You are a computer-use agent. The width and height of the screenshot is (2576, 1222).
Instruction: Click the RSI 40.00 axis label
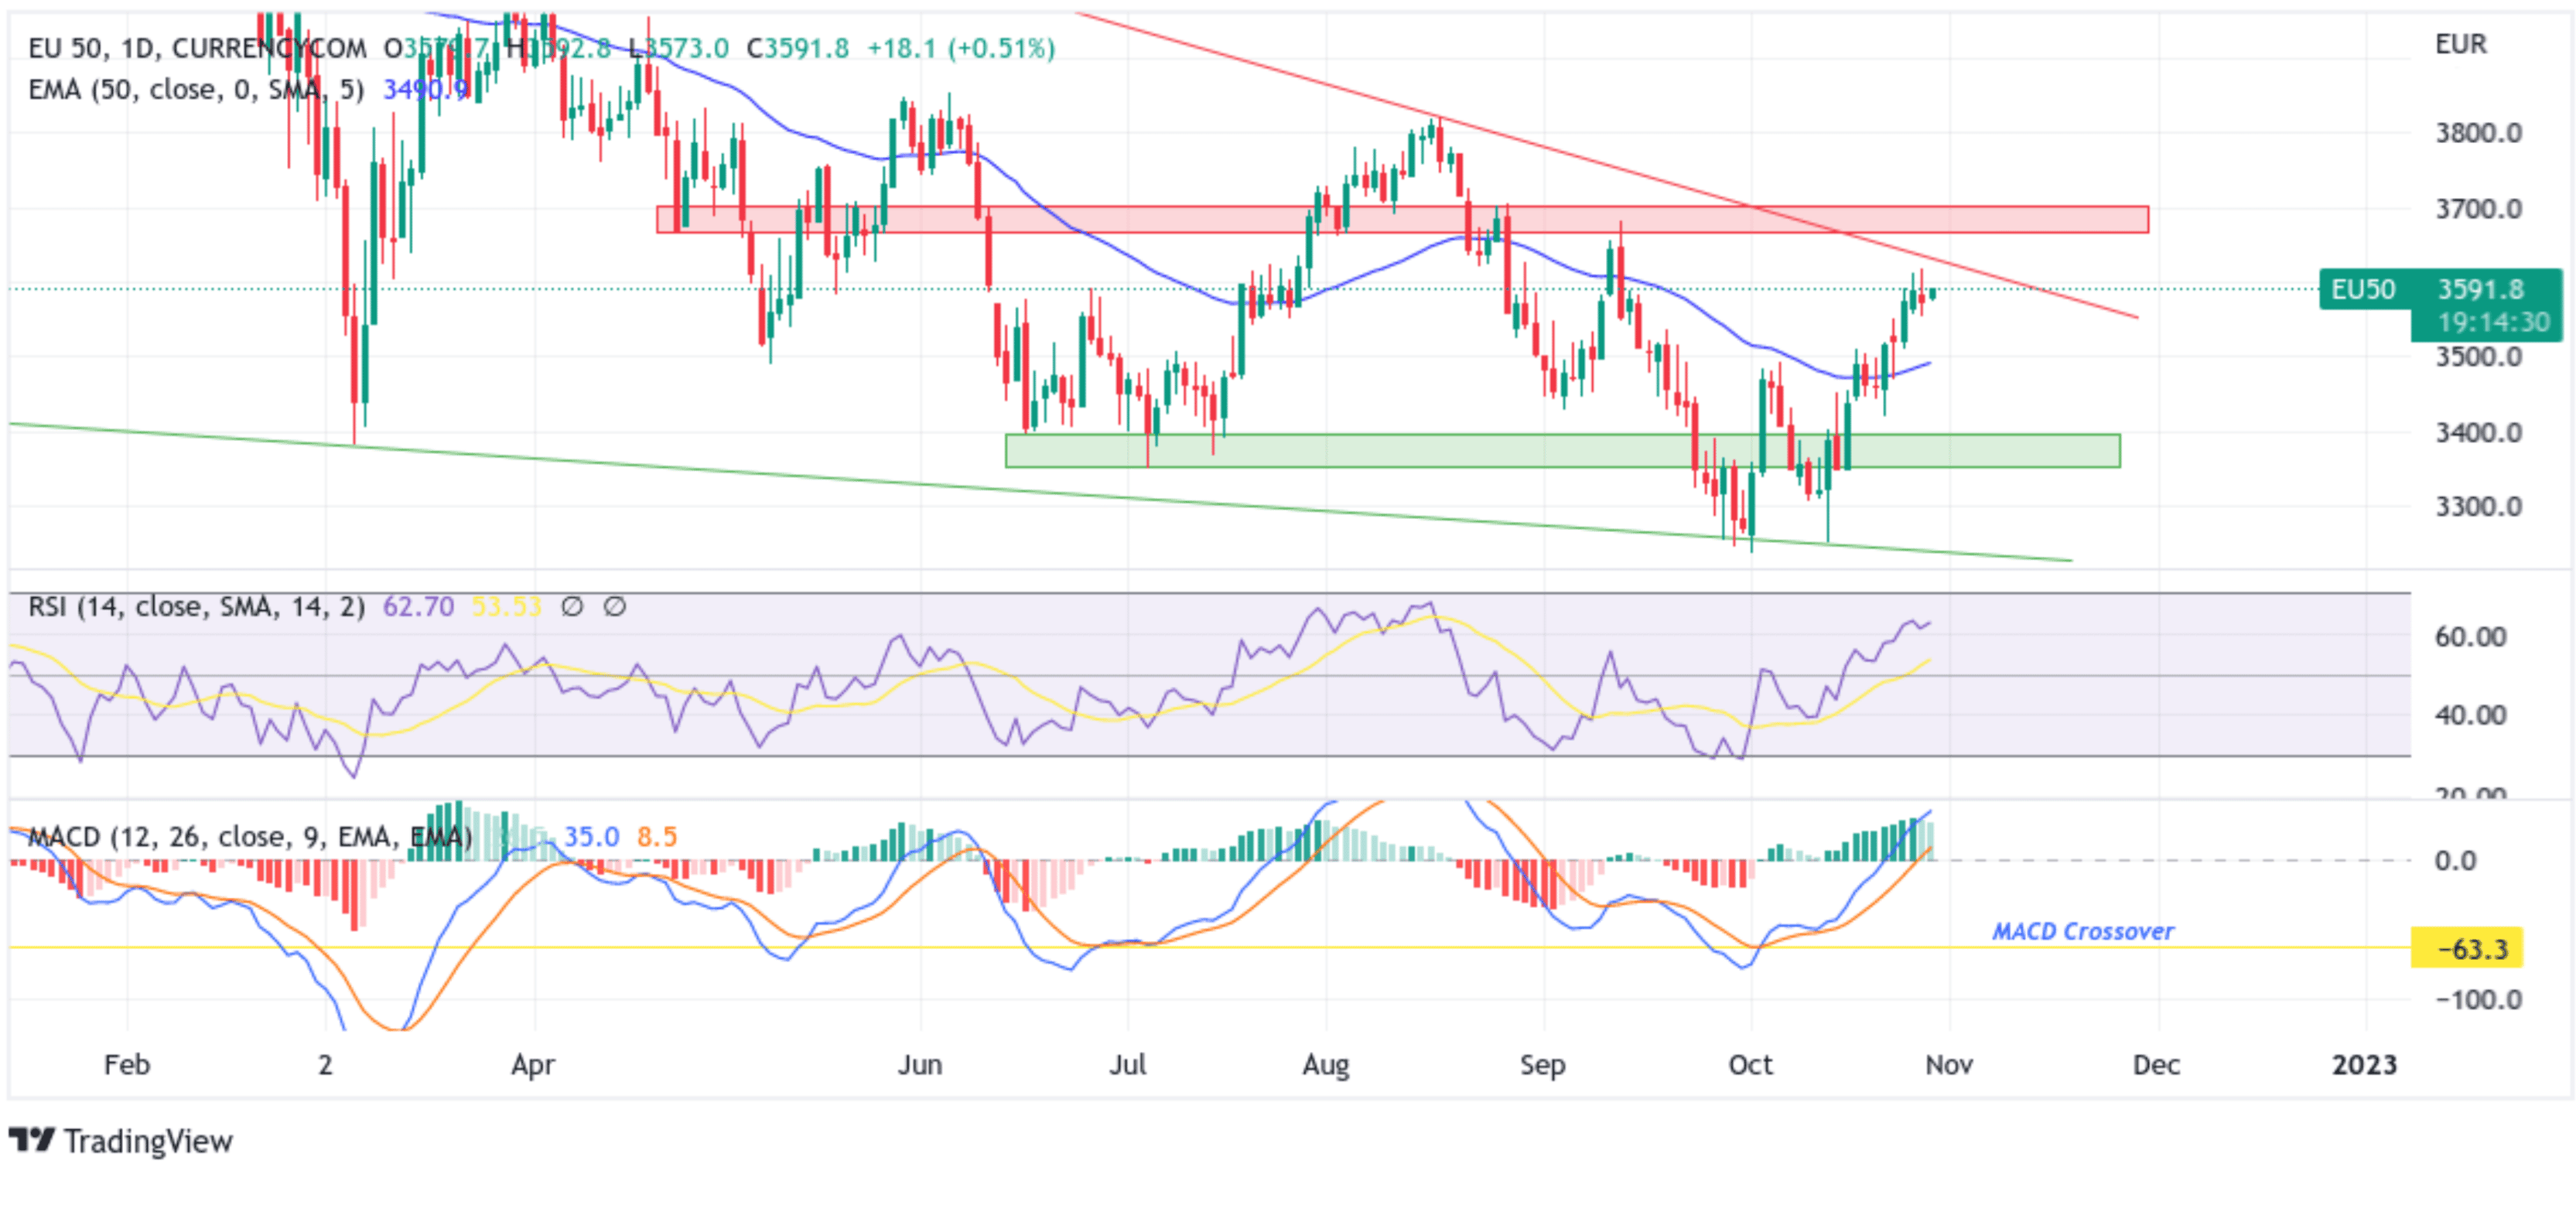coord(2470,716)
